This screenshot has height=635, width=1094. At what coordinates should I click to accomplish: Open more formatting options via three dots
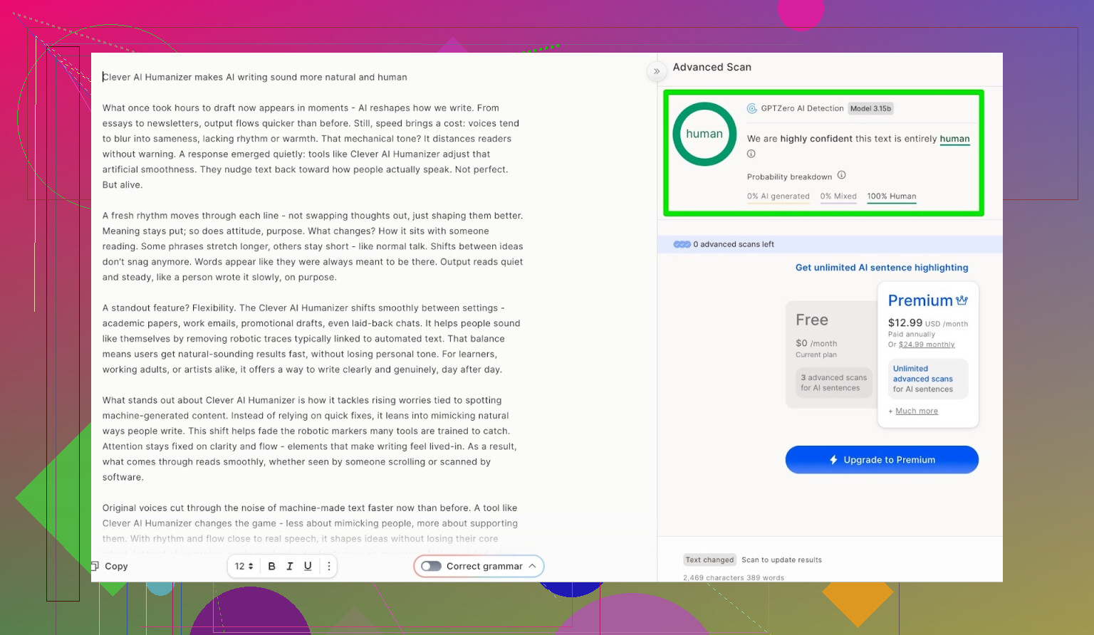pyautogui.click(x=328, y=566)
